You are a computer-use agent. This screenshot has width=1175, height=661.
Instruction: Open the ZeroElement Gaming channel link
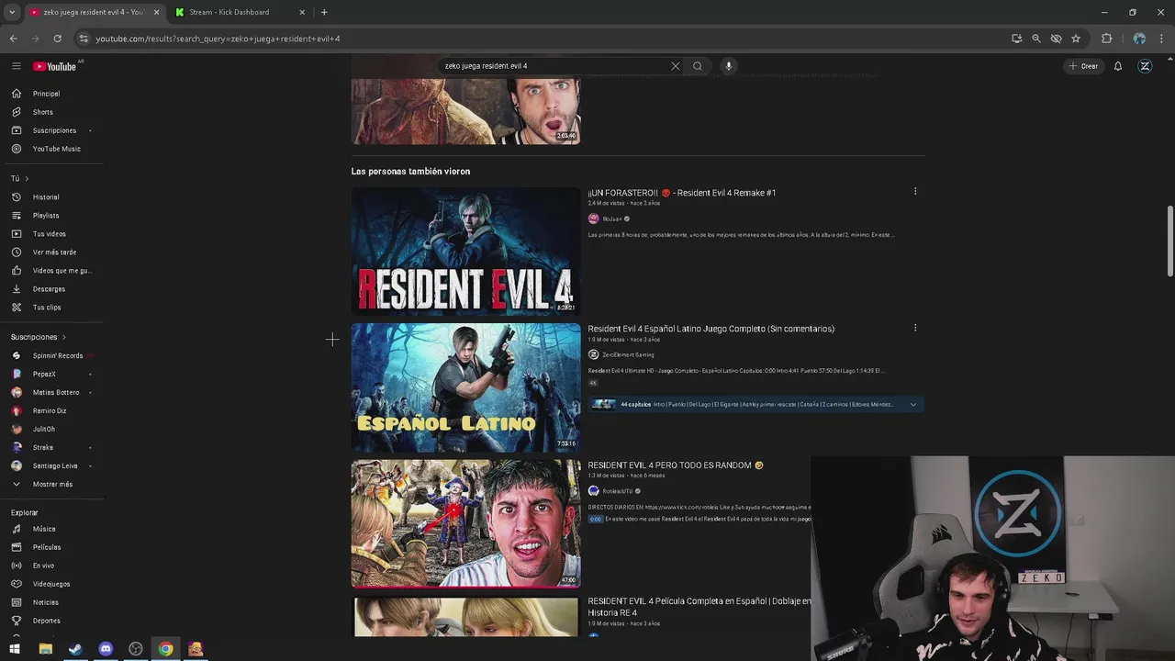pyautogui.click(x=628, y=354)
